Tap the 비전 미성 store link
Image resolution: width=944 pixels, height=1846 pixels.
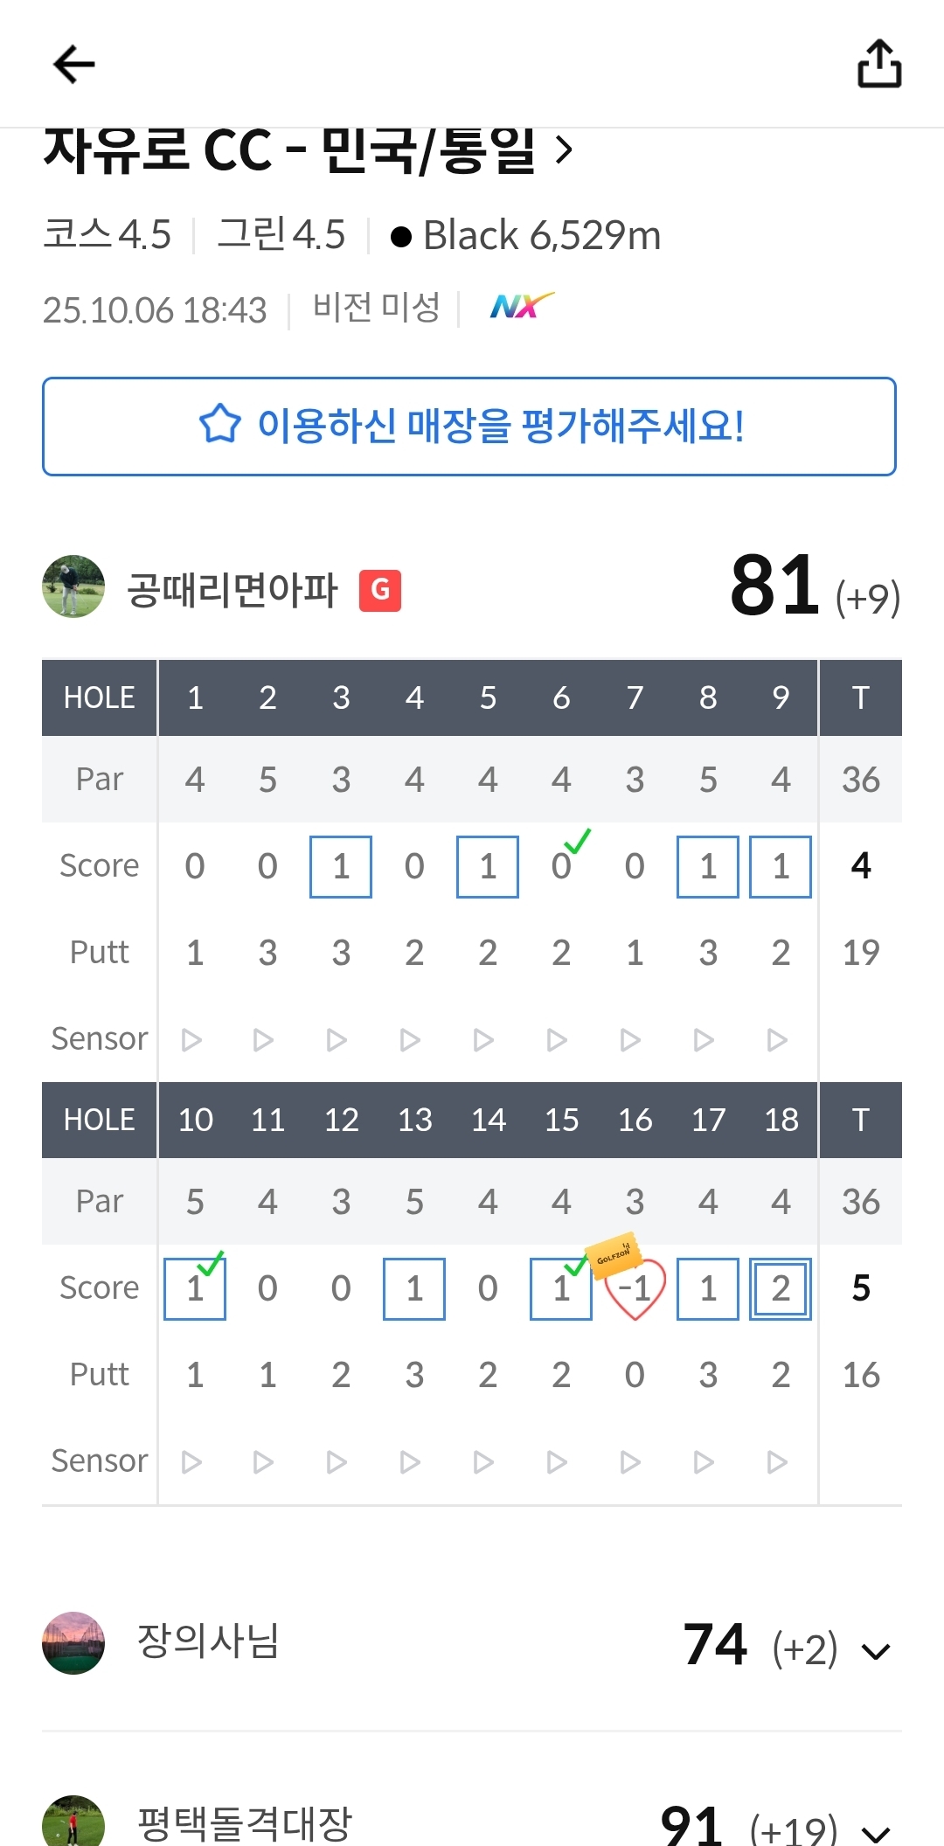pos(376,308)
